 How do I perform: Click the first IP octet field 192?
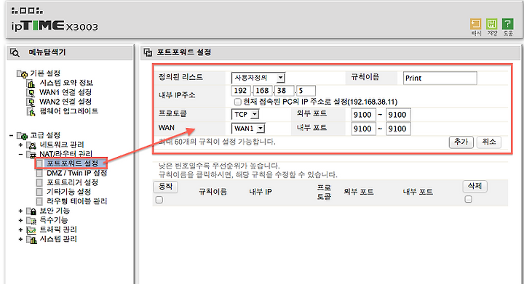coord(241,91)
